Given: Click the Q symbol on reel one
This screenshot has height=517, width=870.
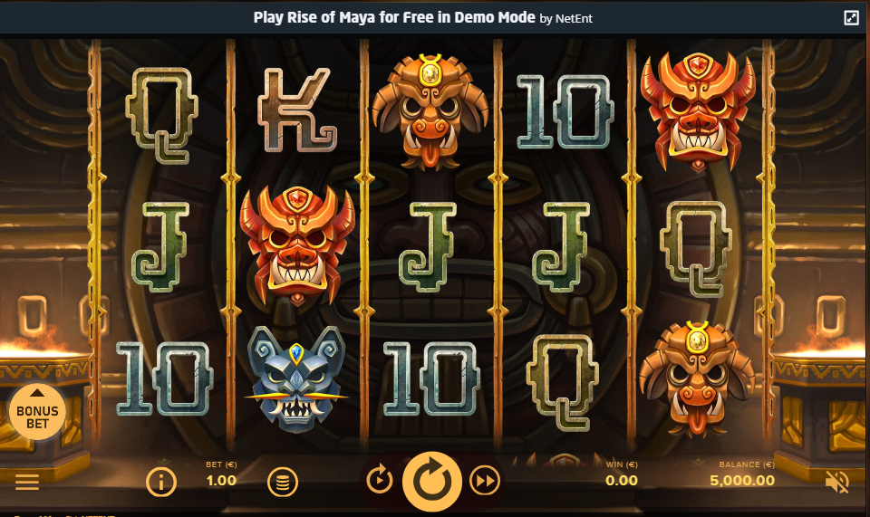Looking at the screenshot, I should point(162,116).
